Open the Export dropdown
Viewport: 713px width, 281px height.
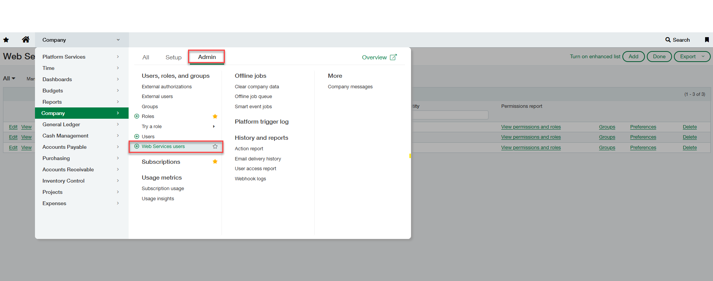[x=692, y=56]
